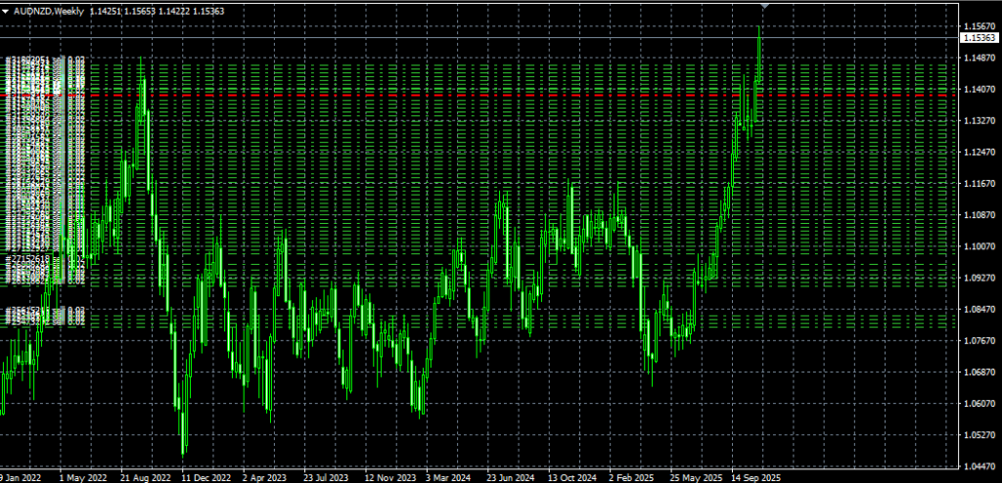Screen dimensions: 1002x483
Task: Click the 2 Feb 2025 date label
Action: (632, 478)
